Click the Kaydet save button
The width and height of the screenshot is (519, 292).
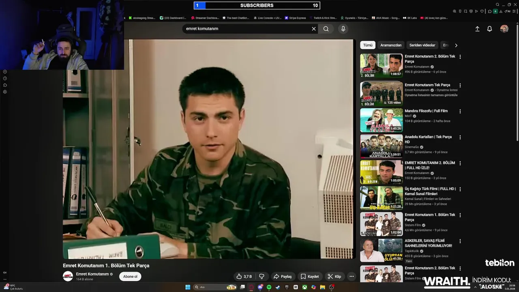pyautogui.click(x=310, y=277)
